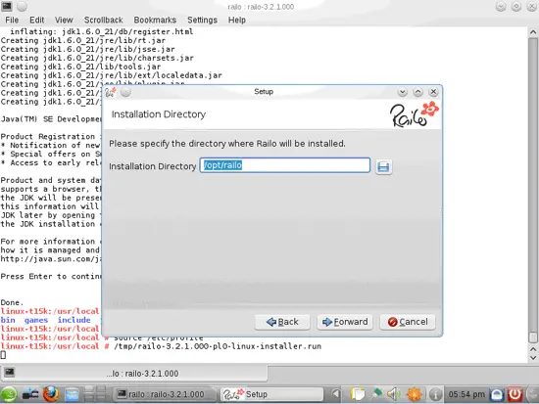The height and width of the screenshot is (404, 539).
Task: Open the openSUSE application launcher
Action: [9, 394]
